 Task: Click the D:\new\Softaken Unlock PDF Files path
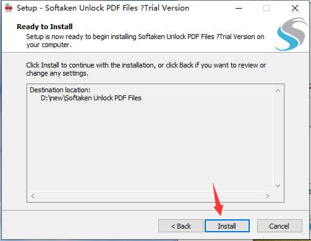click(x=91, y=98)
